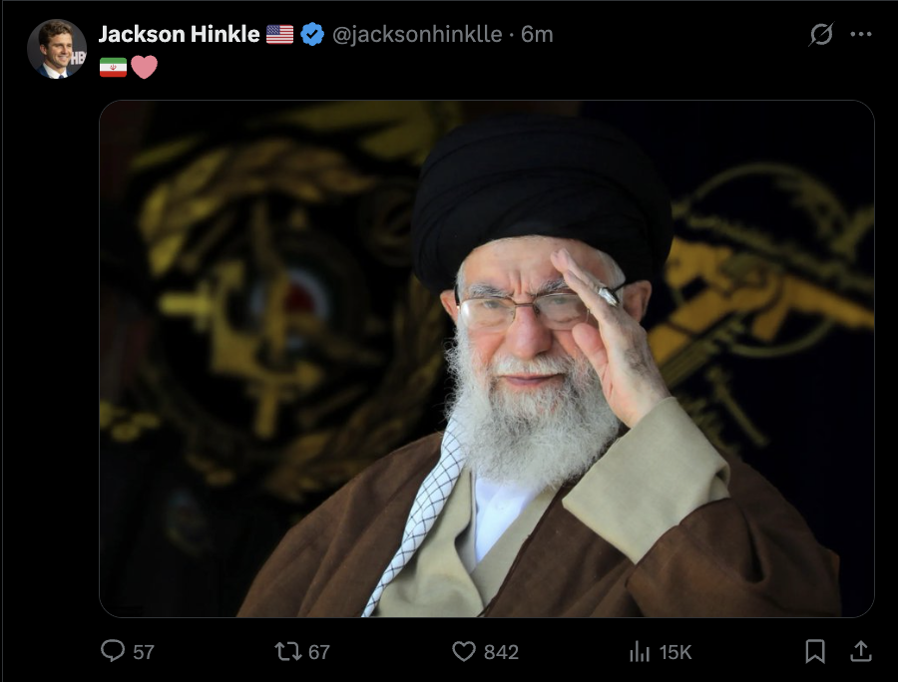Image resolution: width=898 pixels, height=682 pixels.
Task: Click the blue verified checkmark badge
Action: (x=312, y=34)
